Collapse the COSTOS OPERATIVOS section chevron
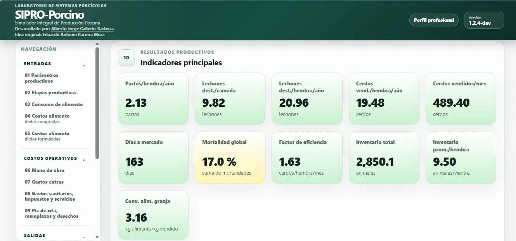This screenshot has width=516, height=241. pos(84,160)
